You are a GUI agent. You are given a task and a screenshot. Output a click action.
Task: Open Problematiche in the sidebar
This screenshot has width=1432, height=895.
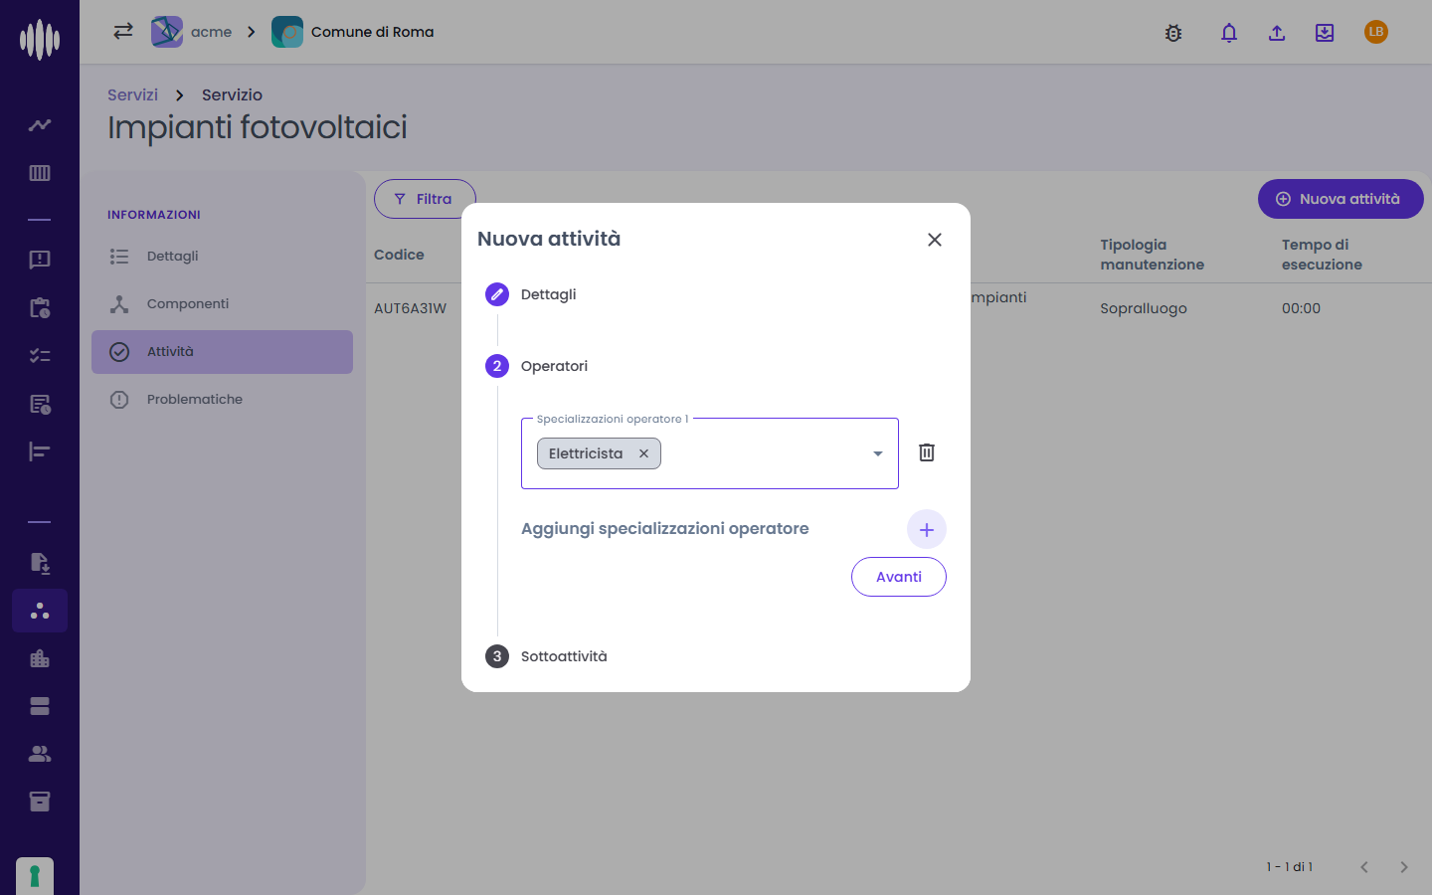(222, 400)
